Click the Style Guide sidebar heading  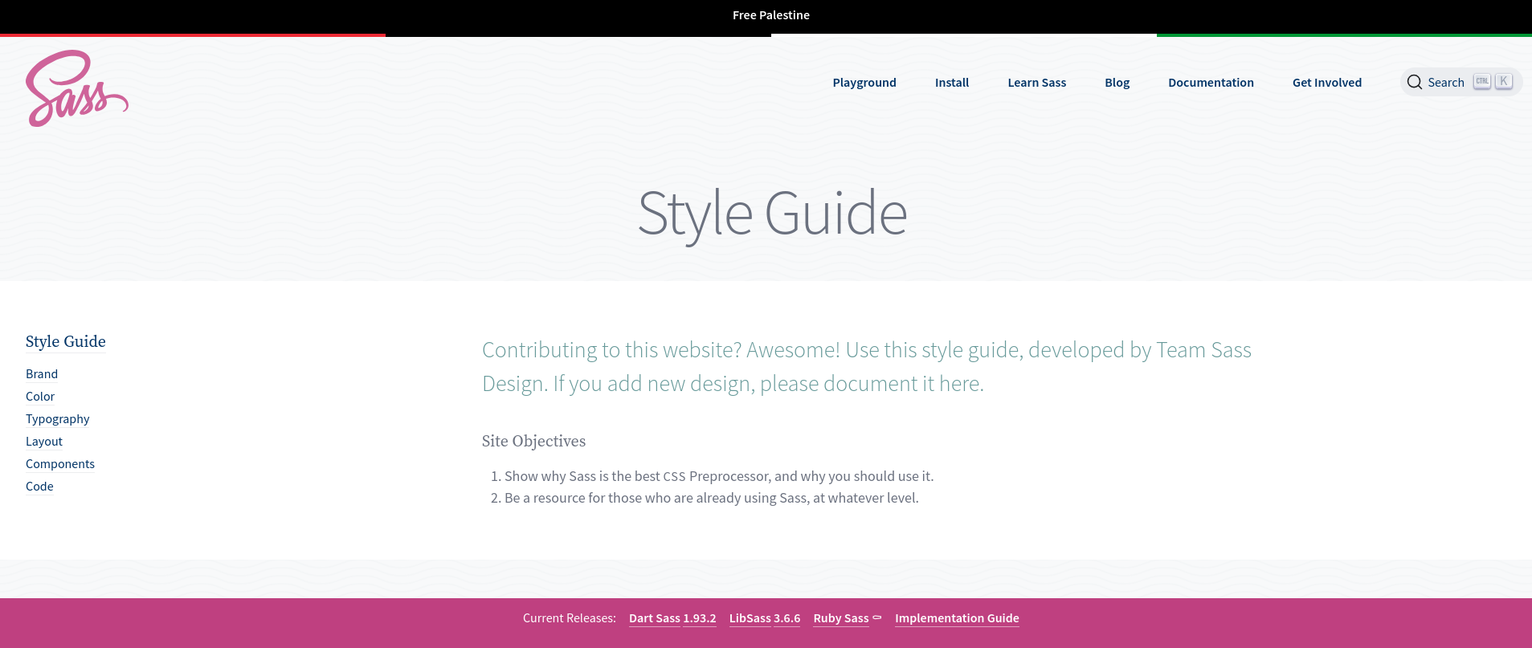tap(66, 341)
